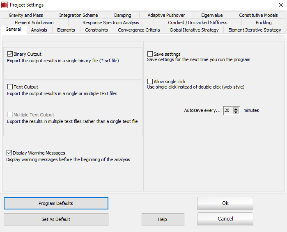Enable the Save settings checkbox
Viewport: 287px width, 232px height.
tap(150, 54)
